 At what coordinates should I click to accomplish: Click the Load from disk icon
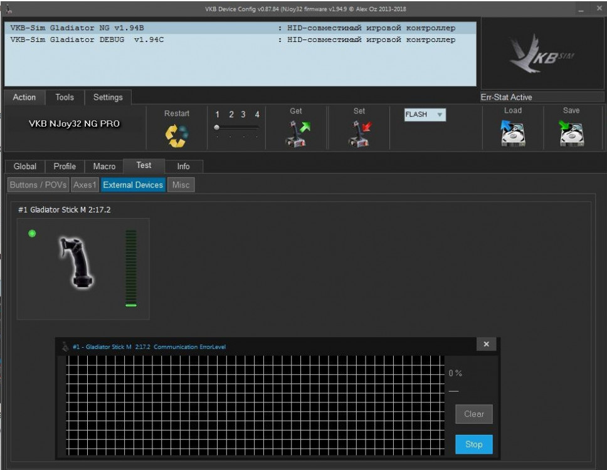512,133
